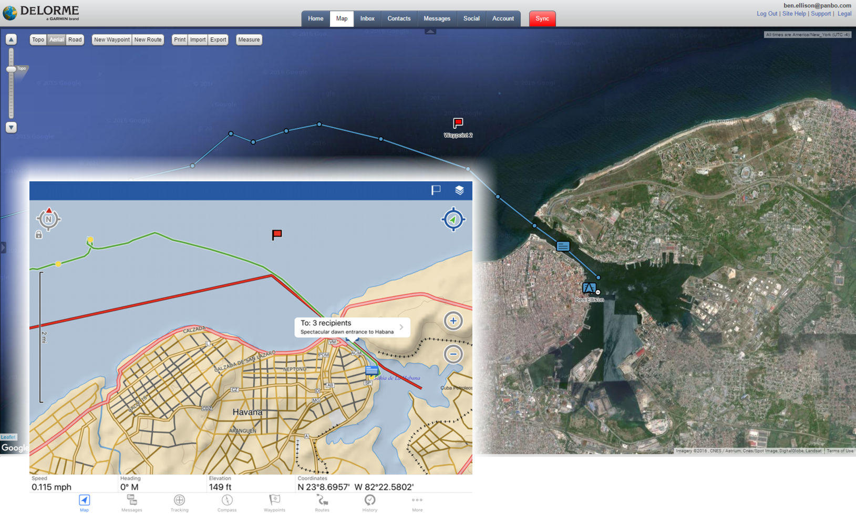This screenshot has height=514, width=856.
Task: Tap the north compass icon
Action: [x=48, y=219]
